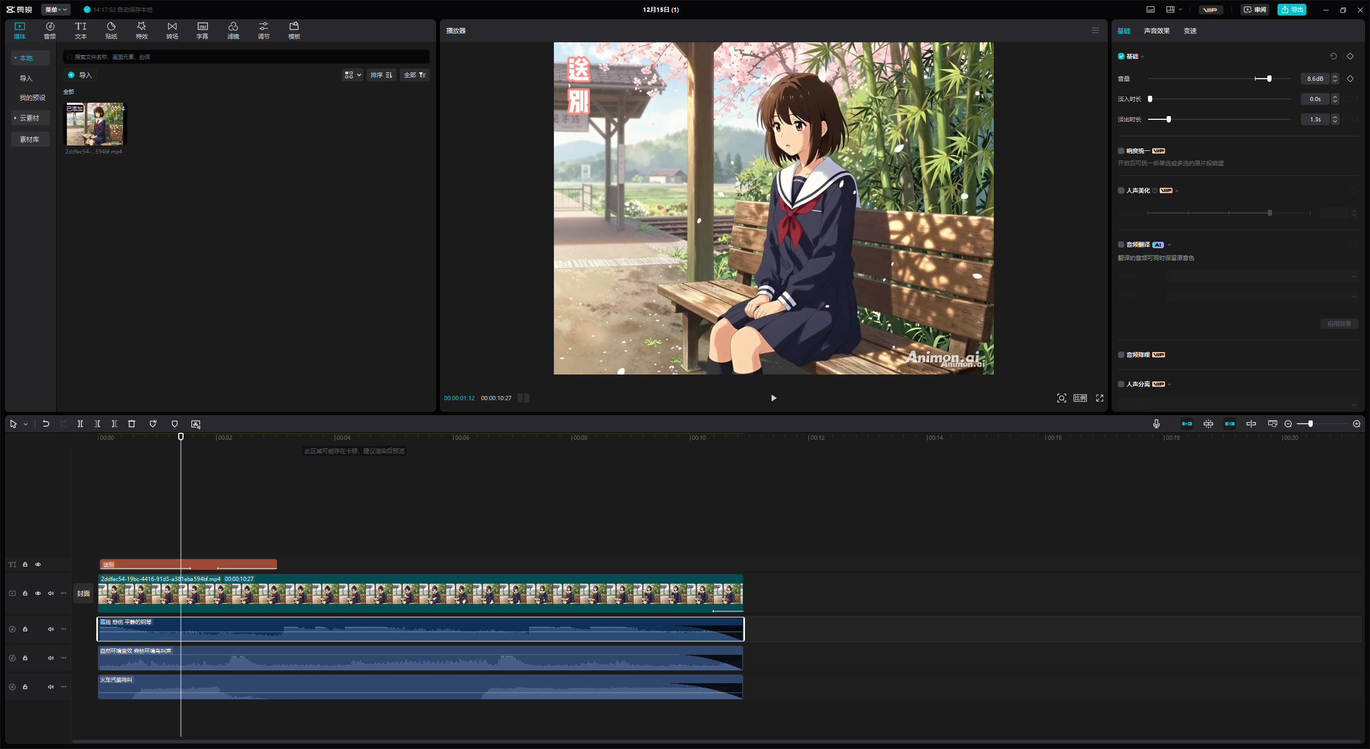
Task: Click the delete (trash) icon in timeline toolbar
Action: coord(132,424)
